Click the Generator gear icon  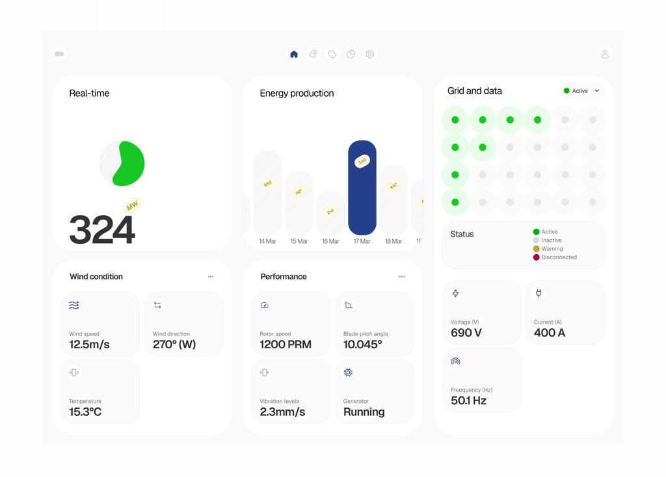click(349, 372)
